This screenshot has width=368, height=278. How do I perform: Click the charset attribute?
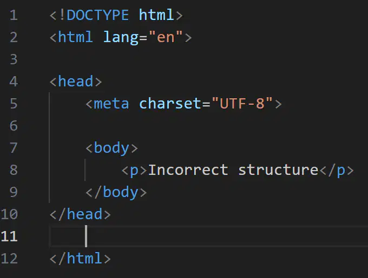click(170, 104)
